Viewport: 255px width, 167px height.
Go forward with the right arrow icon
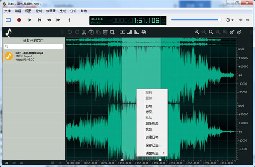pos(248,20)
